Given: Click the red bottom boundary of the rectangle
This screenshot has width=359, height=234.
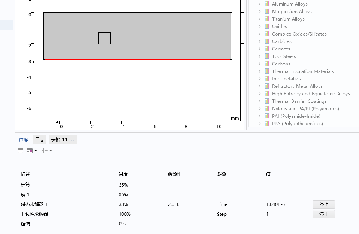Looking at the screenshot, I should (150, 59).
